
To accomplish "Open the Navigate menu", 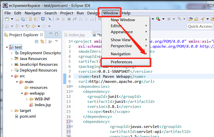I will (33, 13).
